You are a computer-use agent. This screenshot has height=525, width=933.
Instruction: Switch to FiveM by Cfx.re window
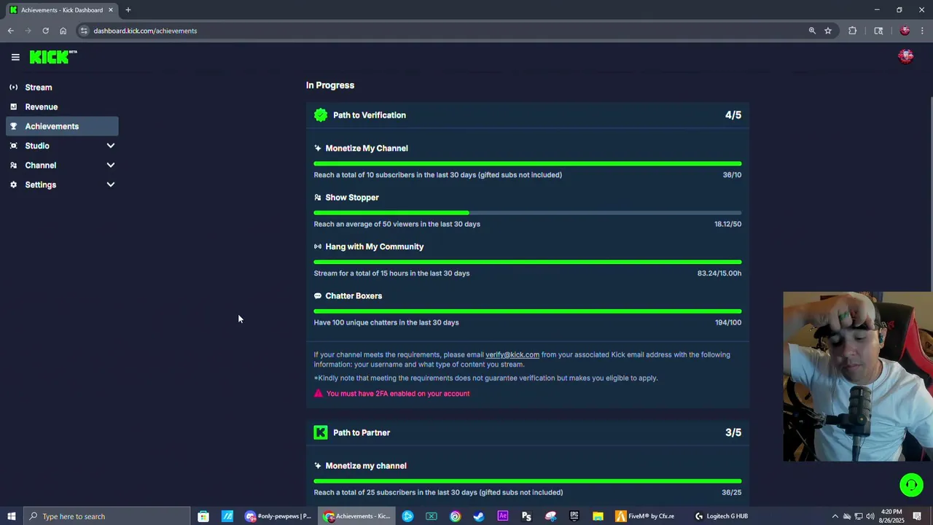click(x=646, y=516)
